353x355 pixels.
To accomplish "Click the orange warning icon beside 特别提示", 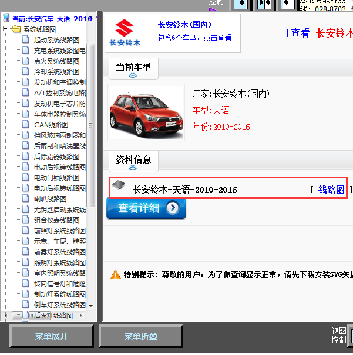I will pyautogui.click(x=116, y=274).
